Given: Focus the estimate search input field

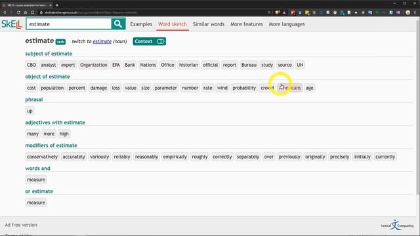Looking at the screenshot, I should [x=68, y=24].
